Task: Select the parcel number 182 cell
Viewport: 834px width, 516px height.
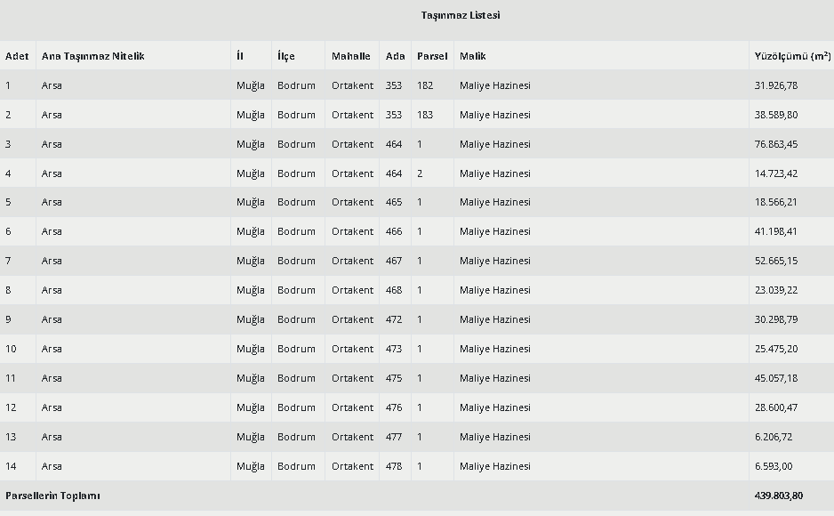Action: coord(425,85)
